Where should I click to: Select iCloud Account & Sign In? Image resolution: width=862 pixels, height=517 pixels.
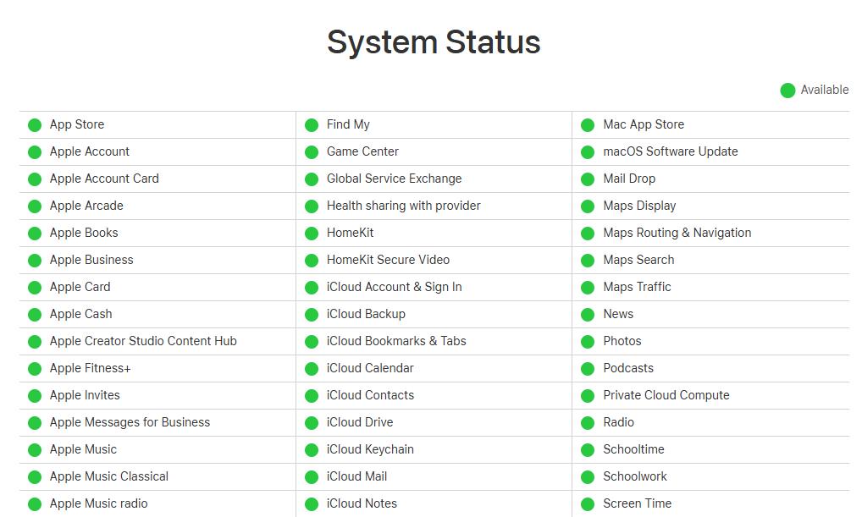point(395,288)
